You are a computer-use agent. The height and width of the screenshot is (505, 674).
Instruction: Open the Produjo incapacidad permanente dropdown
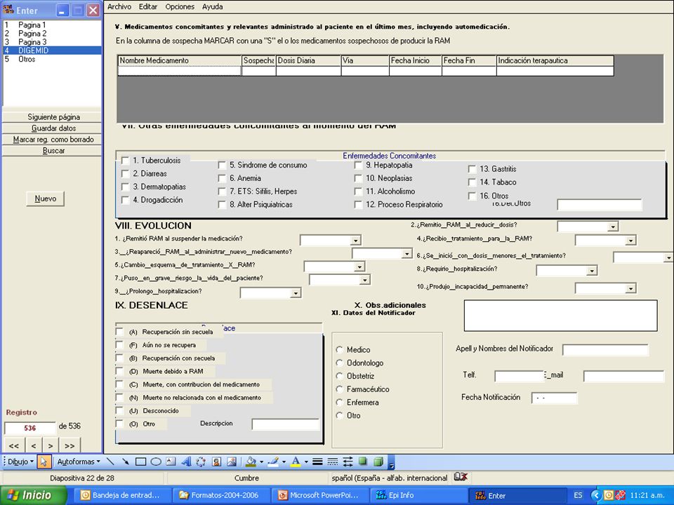click(x=630, y=288)
